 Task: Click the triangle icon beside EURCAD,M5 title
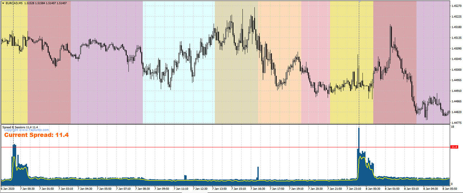click(3, 3)
